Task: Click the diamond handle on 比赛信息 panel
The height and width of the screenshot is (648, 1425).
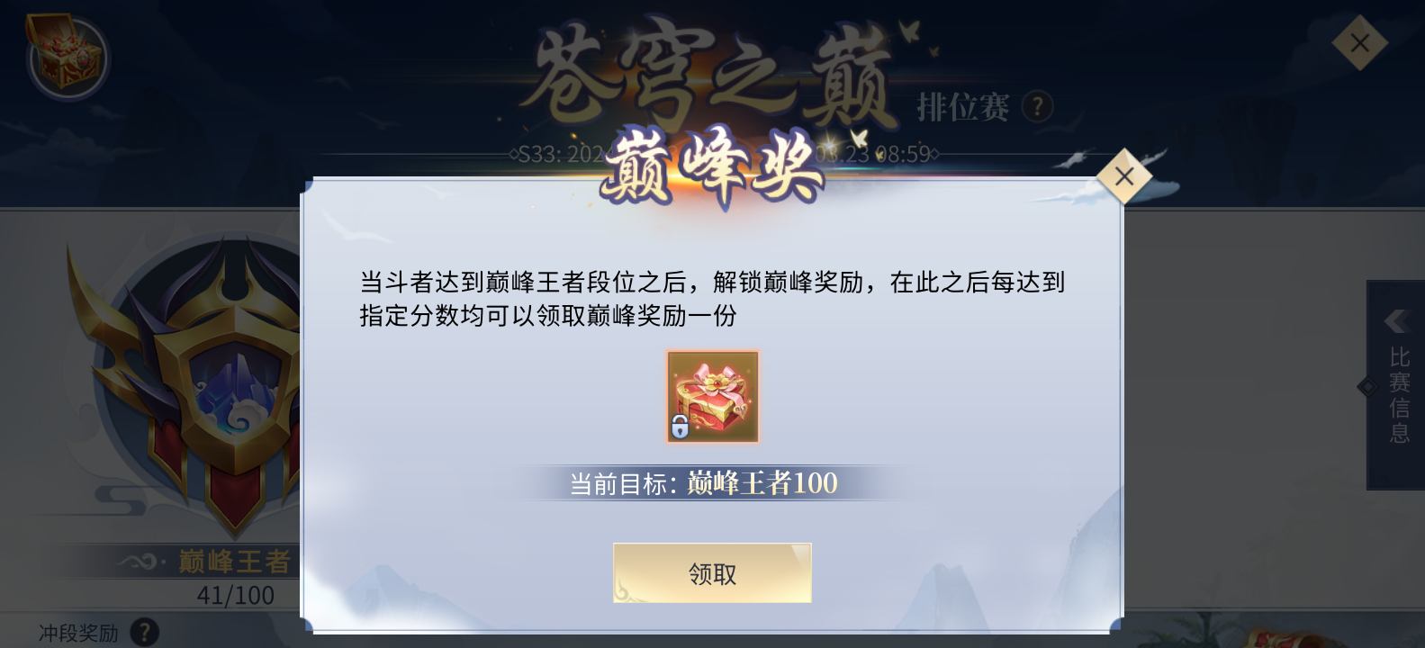Action: click(x=1367, y=387)
